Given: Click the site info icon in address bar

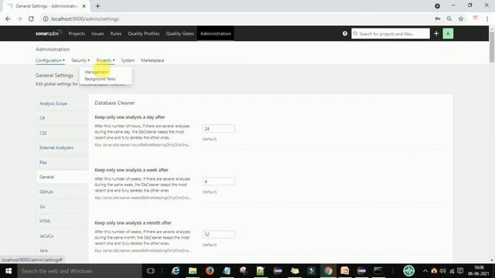Looking at the screenshot, I should [x=46, y=19].
